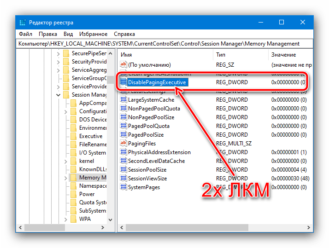The height and width of the screenshot is (248, 329).
Task: Click the tree pane scroll down arrow
Action: tap(111, 220)
